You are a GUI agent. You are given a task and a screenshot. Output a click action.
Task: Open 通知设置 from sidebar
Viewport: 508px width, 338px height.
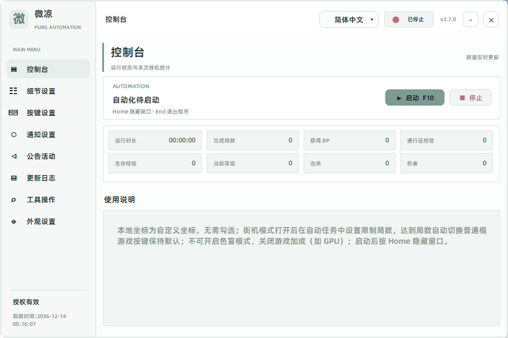[x=48, y=135]
